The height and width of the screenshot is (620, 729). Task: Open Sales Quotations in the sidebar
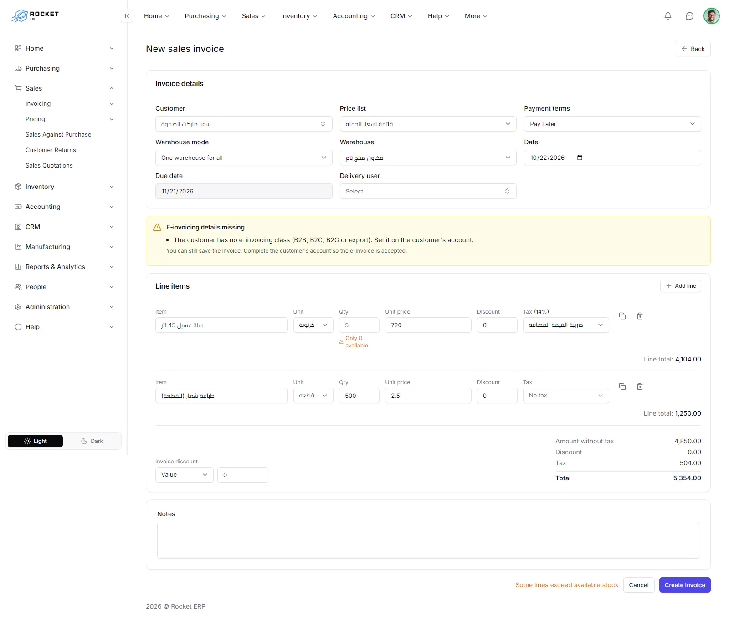49,165
